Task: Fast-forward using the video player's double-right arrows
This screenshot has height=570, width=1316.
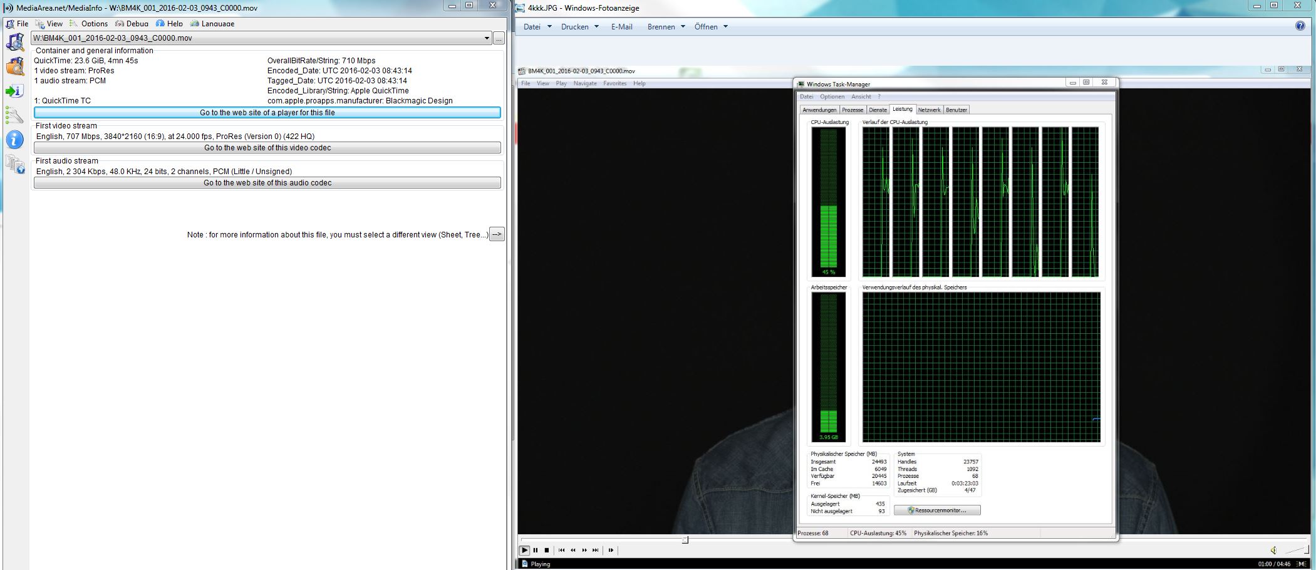Action: click(x=584, y=550)
